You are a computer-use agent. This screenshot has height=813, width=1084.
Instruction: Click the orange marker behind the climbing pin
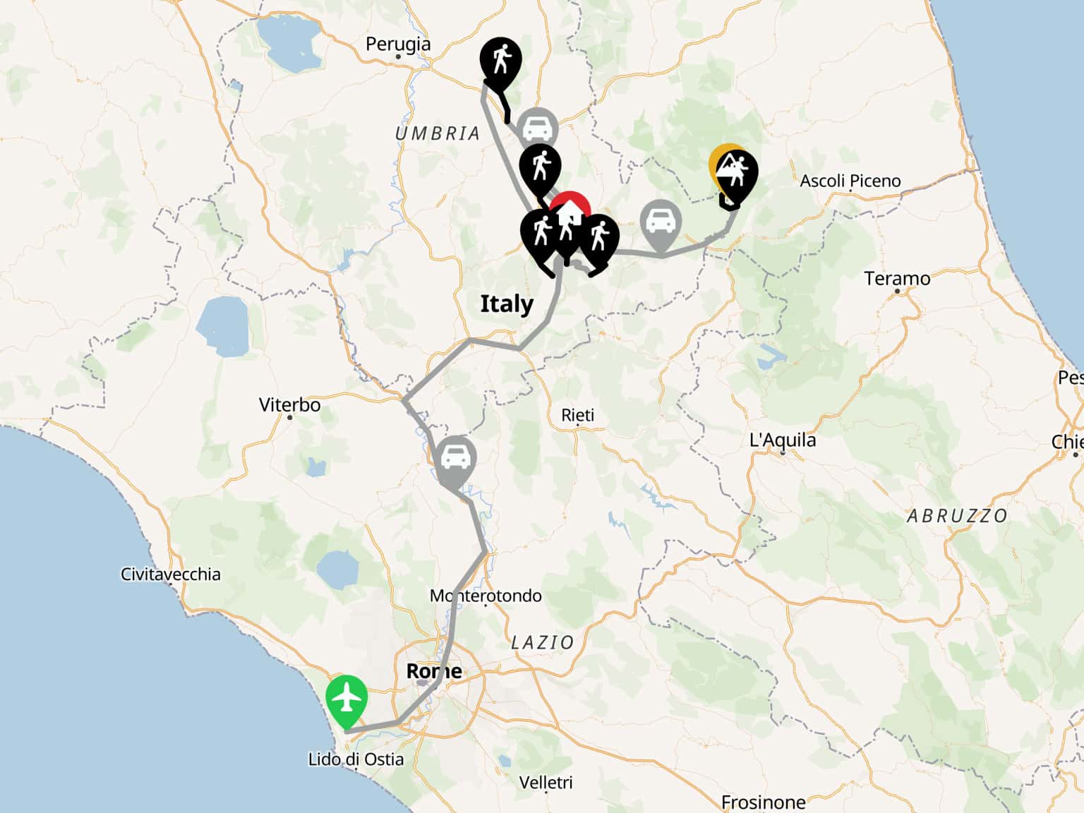pyautogui.click(x=721, y=161)
